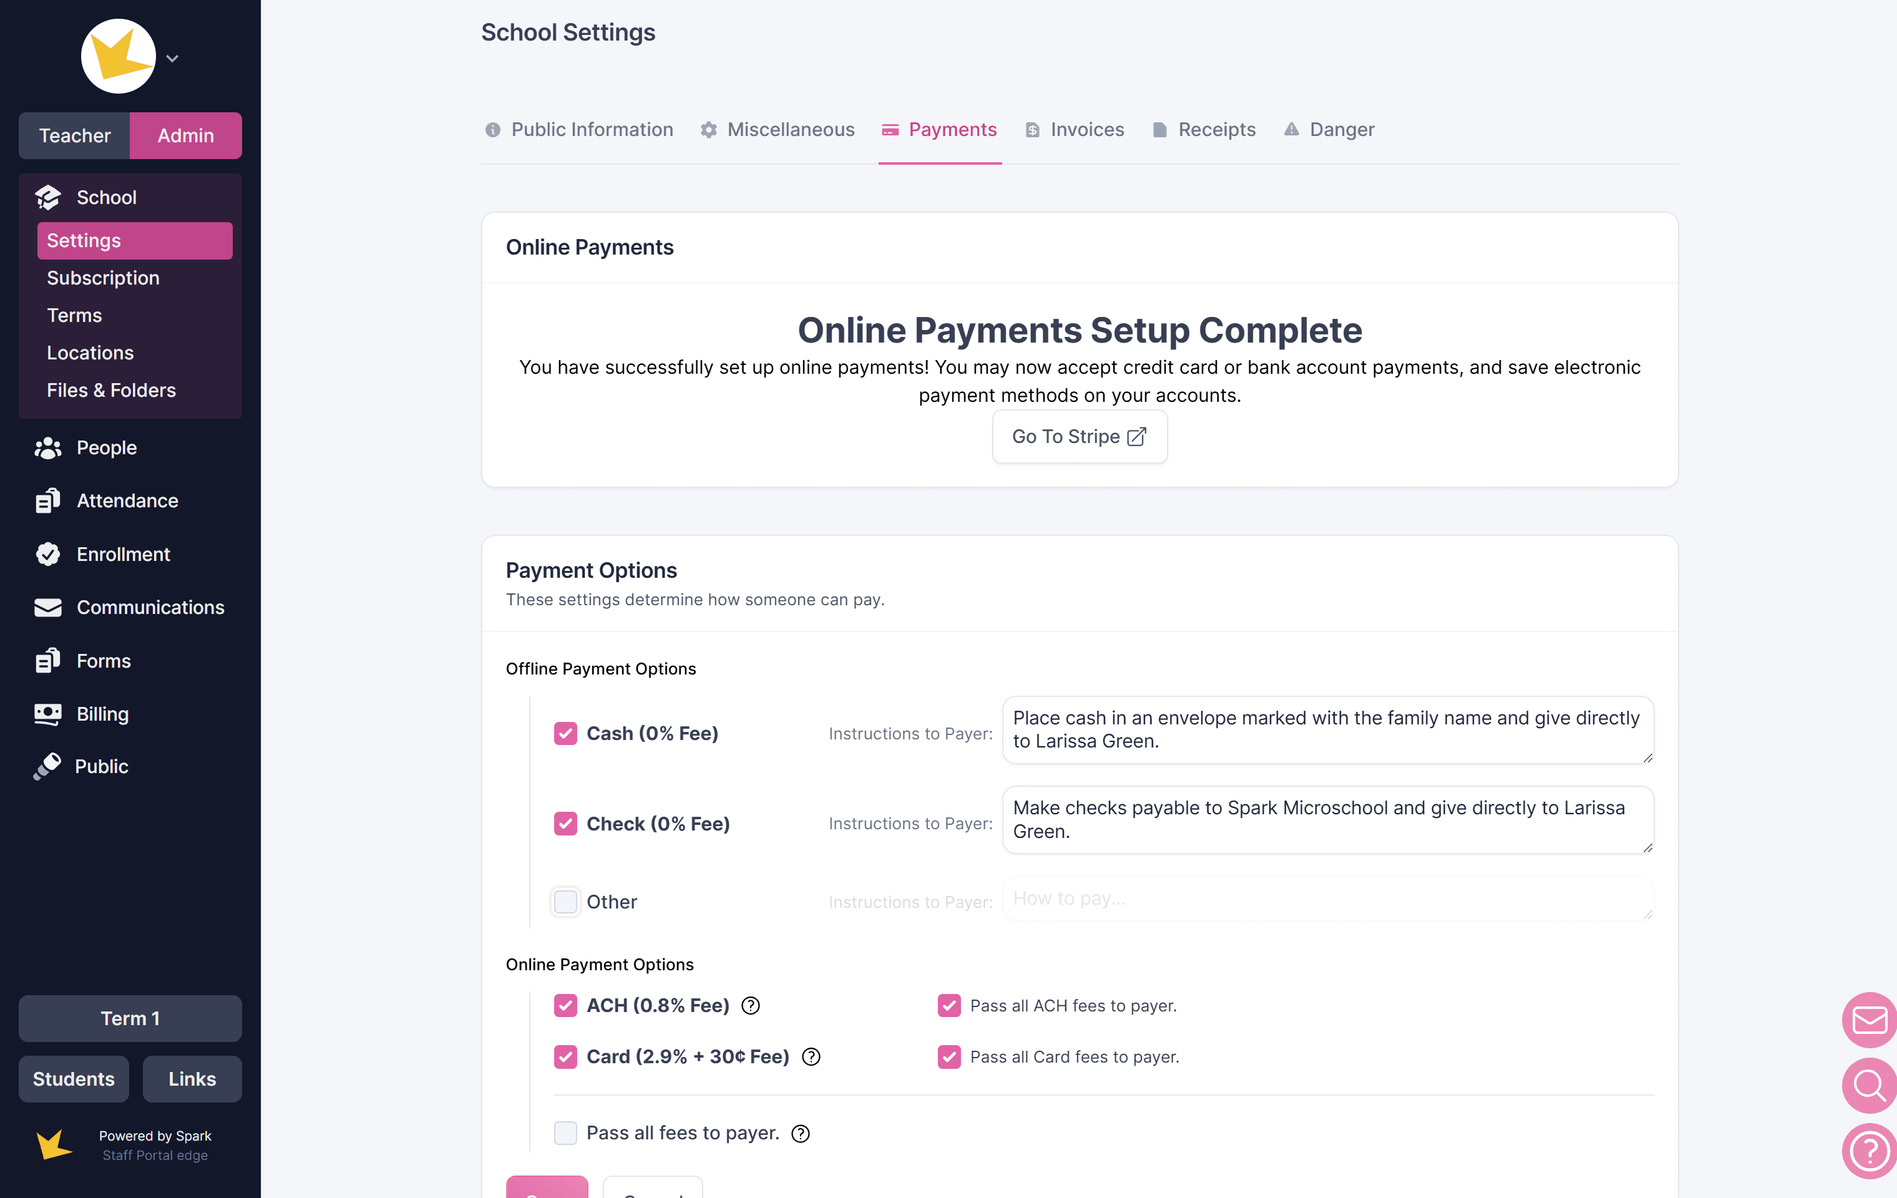1897x1198 pixels.
Task: Click the help icon beside Pass all fees
Action: 801,1133
